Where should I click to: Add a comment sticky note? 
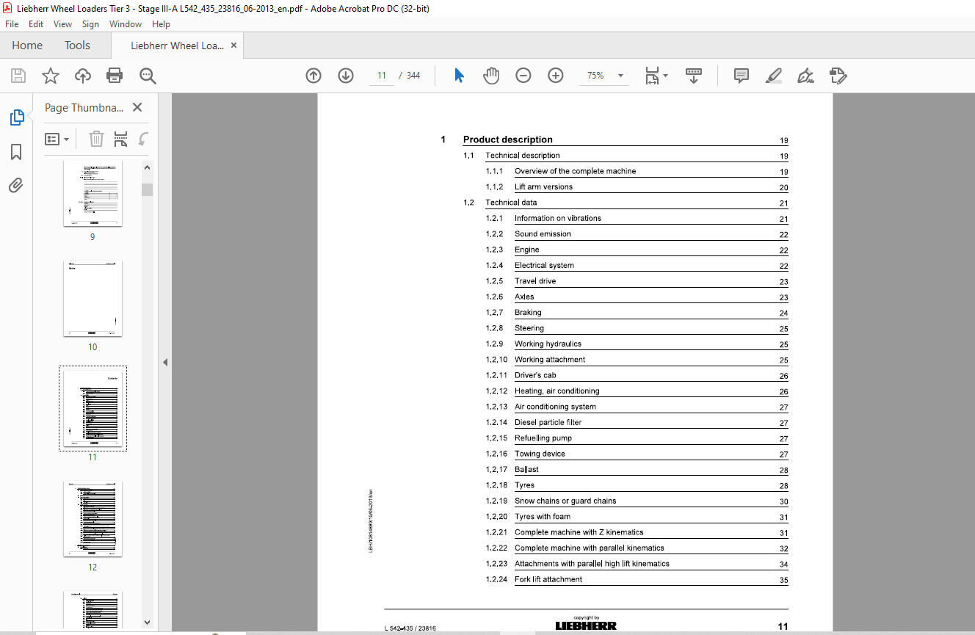(x=742, y=76)
